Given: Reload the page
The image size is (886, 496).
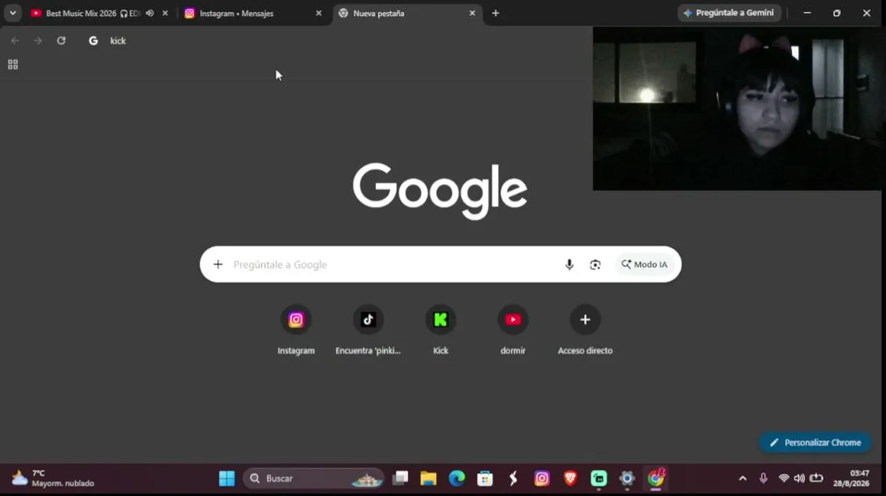Looking at the screenshot, I should tap(61, 41).
